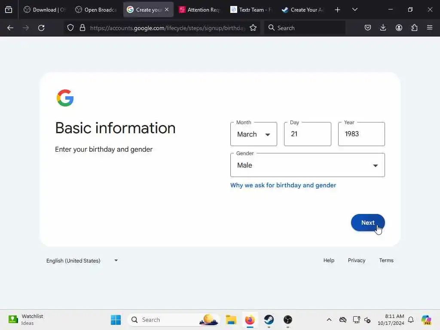Open the Privacy link

pos(356,260)
